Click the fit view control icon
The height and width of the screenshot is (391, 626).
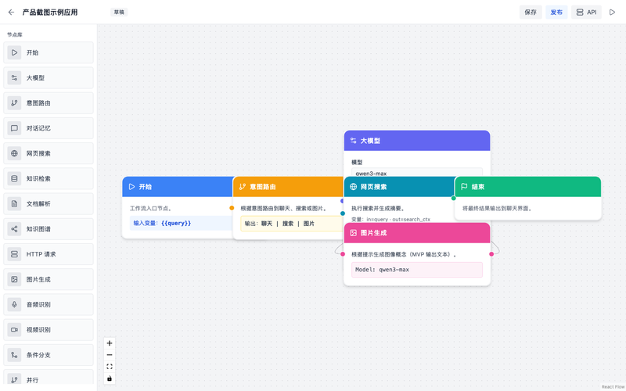(110, 367)
